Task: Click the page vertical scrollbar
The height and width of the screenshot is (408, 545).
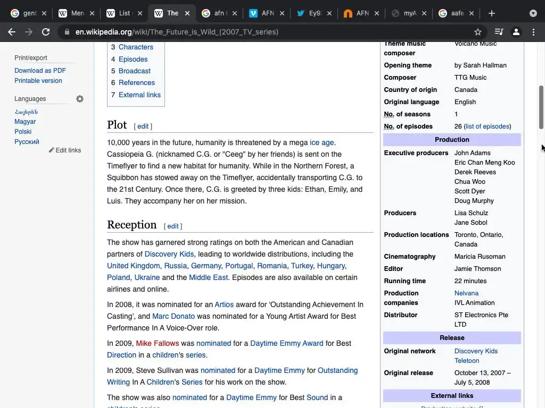Action: pyautogui.click(x=541, y=107)
